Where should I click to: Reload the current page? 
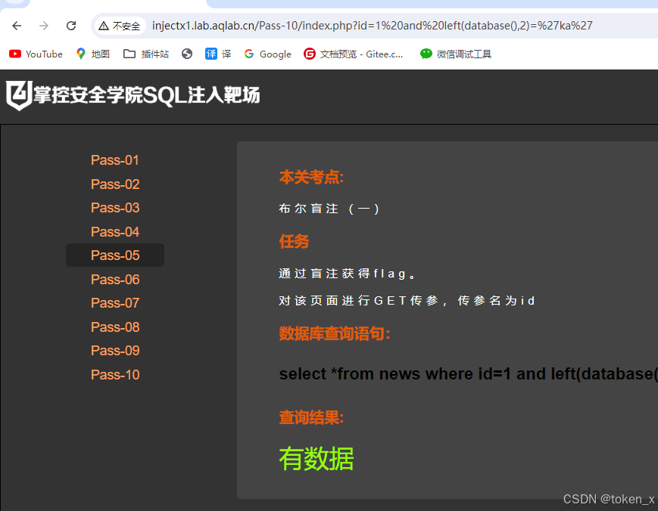(71, 26)
